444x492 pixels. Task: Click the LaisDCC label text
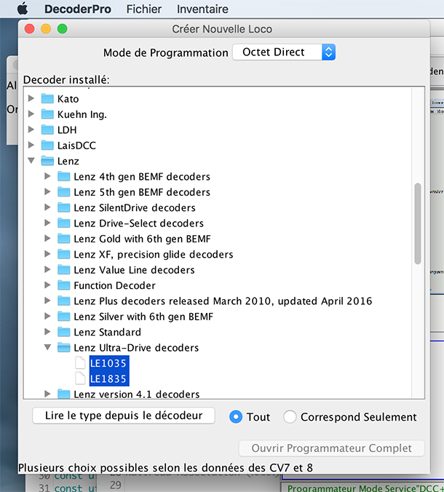coord(76,146)
